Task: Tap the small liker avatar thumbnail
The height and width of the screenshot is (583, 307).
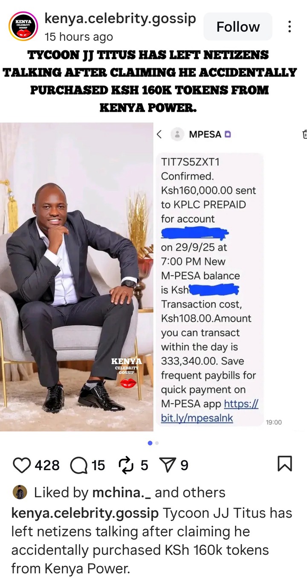Action: [20, 492]
